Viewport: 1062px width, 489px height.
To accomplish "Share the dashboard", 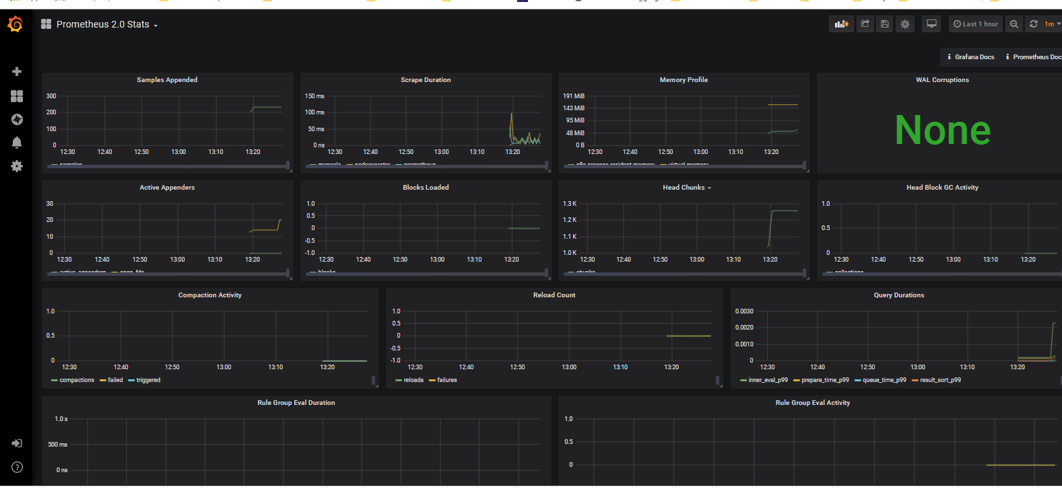I will point(865,24).
